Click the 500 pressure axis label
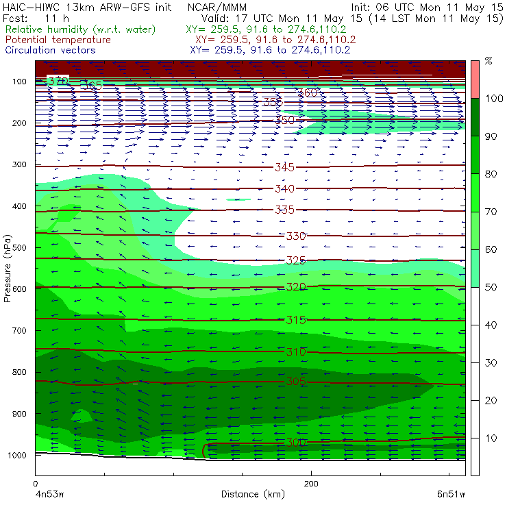This screenshot has width=507, height=507. (x=19, y=248)
